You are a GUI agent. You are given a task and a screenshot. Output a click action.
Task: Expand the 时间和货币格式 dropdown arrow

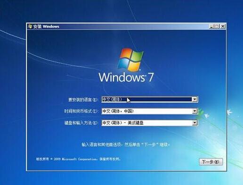pos(194,111)
